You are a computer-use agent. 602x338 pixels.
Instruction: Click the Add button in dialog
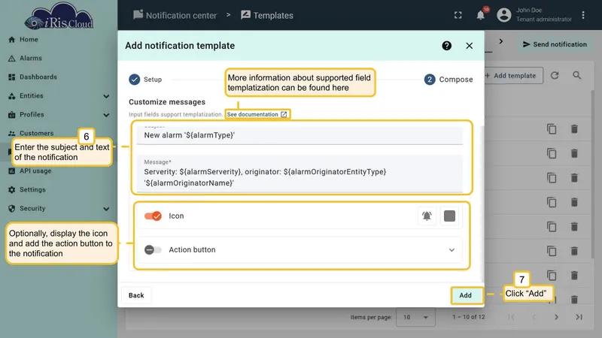pyautogui.click(x=465, y=295)
